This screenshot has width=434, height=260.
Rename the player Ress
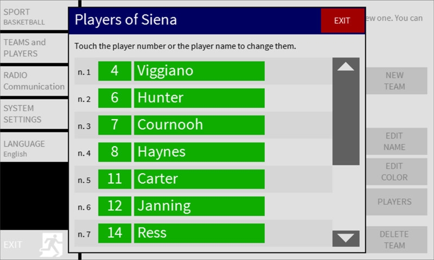199,233
